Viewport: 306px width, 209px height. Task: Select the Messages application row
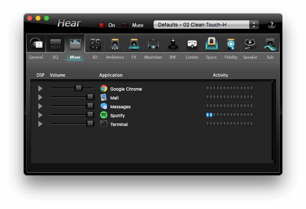coord(120,107)
